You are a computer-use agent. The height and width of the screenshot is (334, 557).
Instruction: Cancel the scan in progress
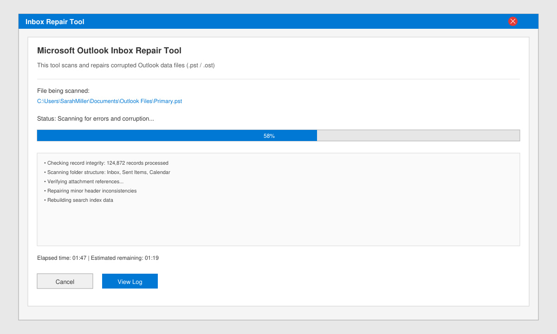pyautogui.click(x=65, y=281)
